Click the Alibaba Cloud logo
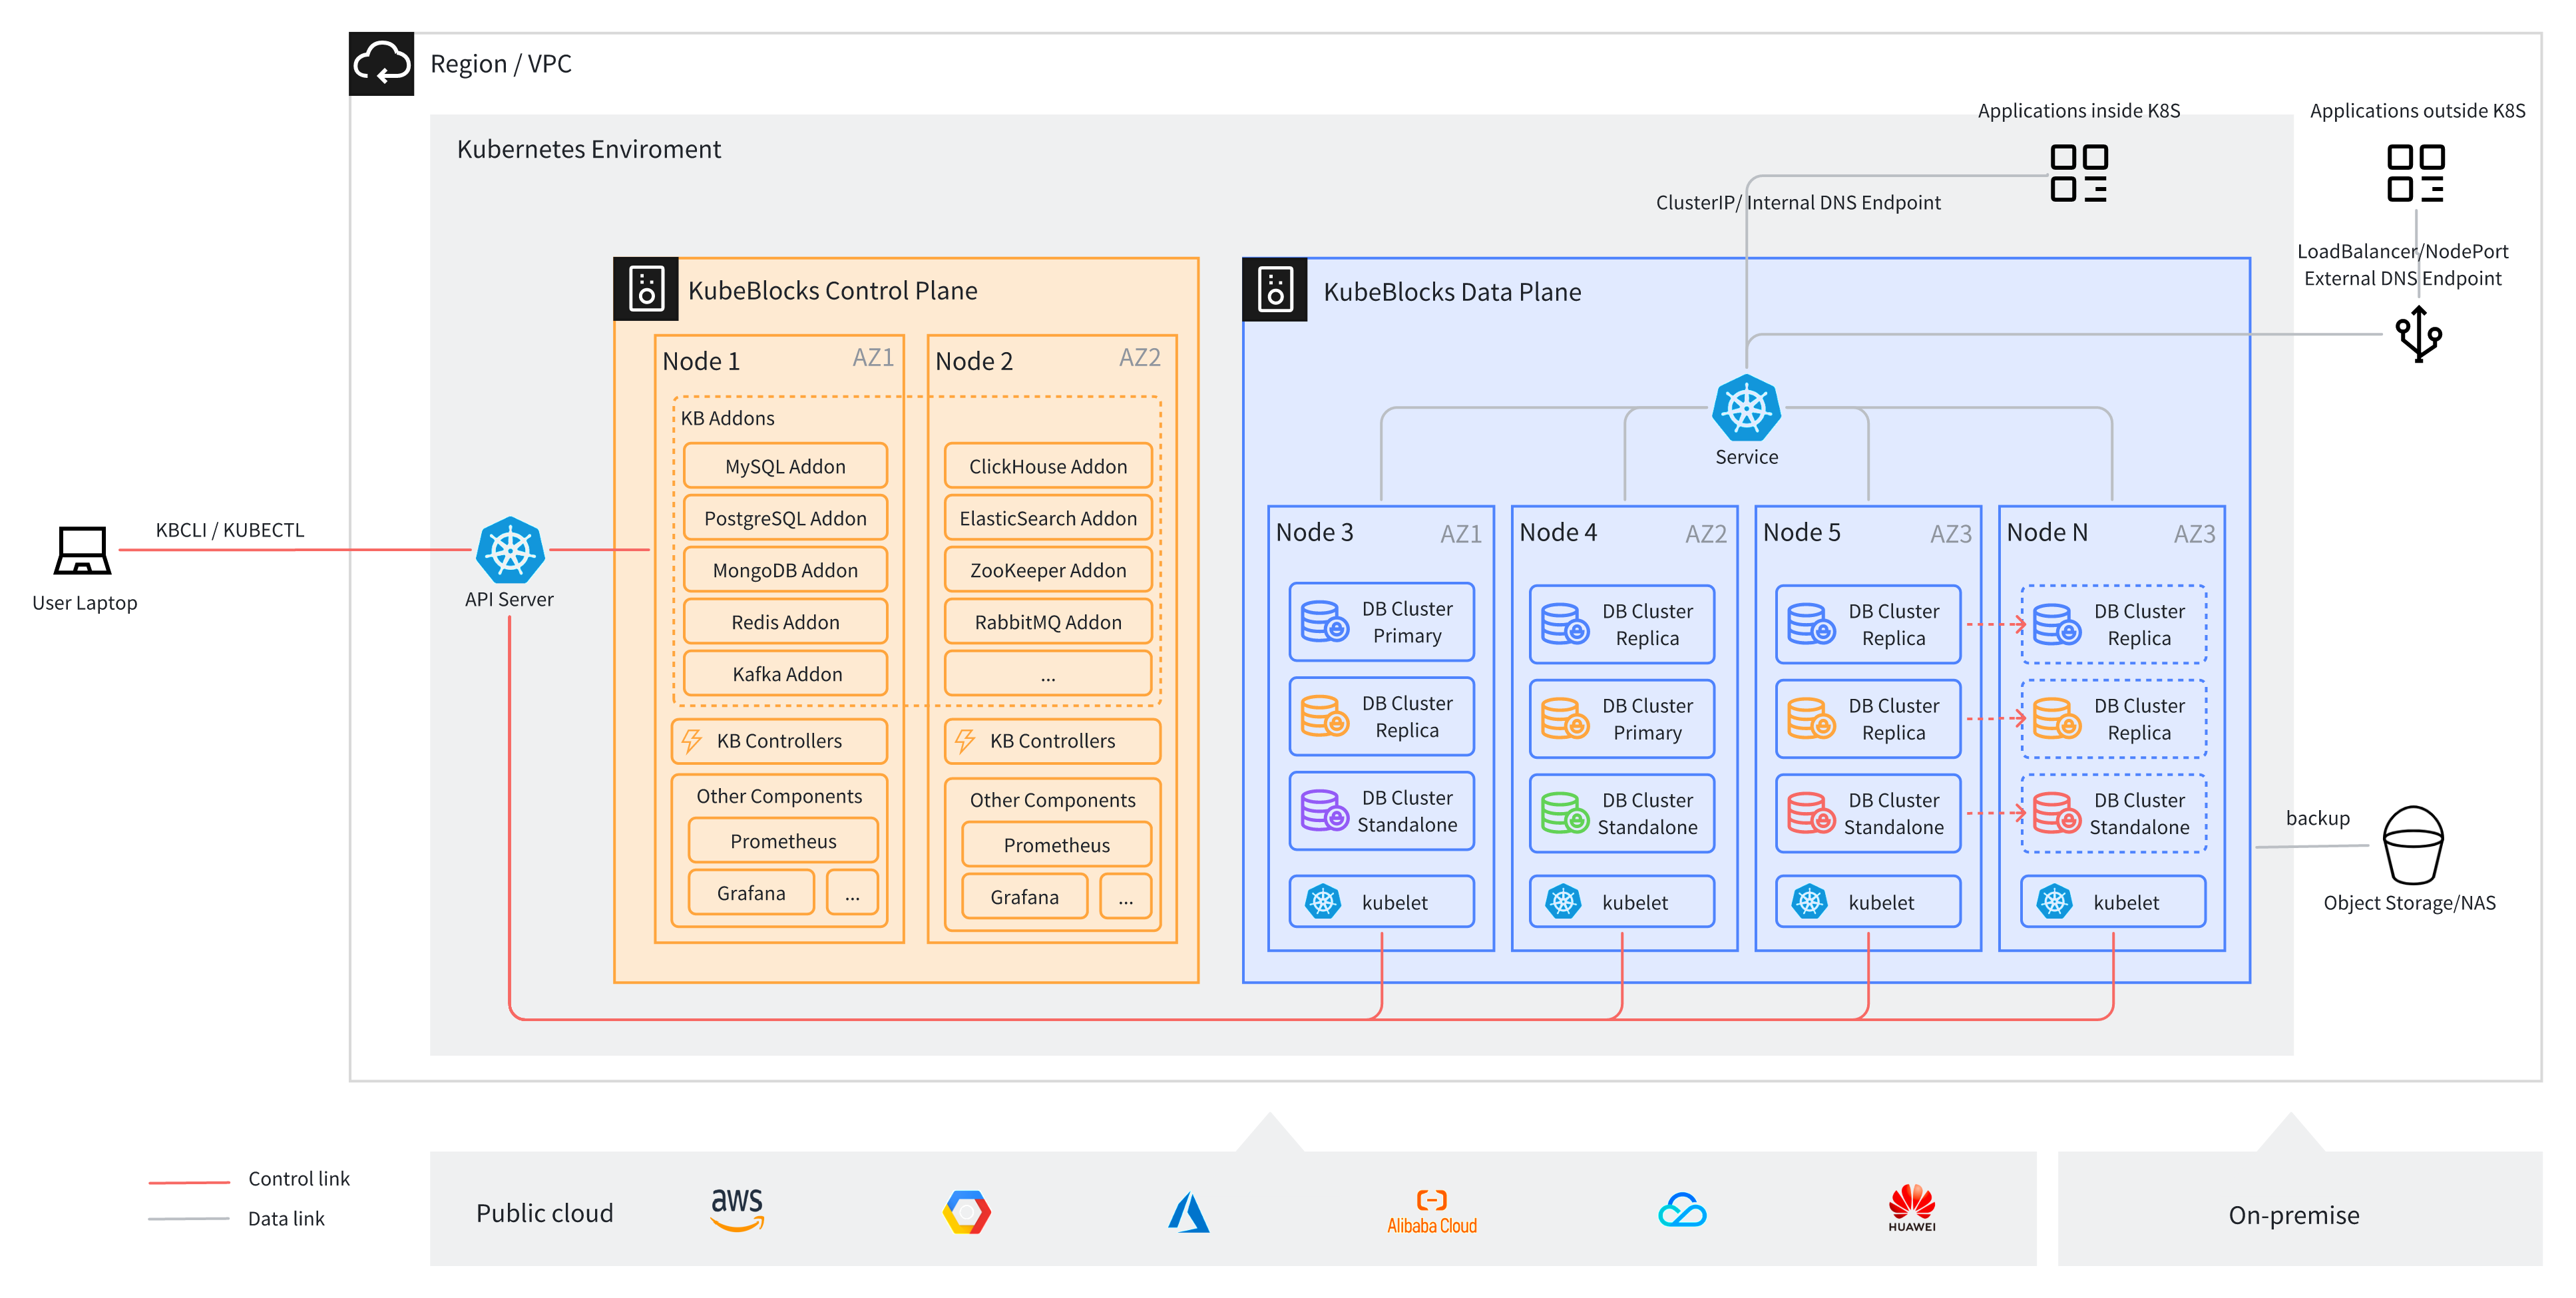The height and width of the screenshot is (1298, 2576). (x=1431, y=1212)
